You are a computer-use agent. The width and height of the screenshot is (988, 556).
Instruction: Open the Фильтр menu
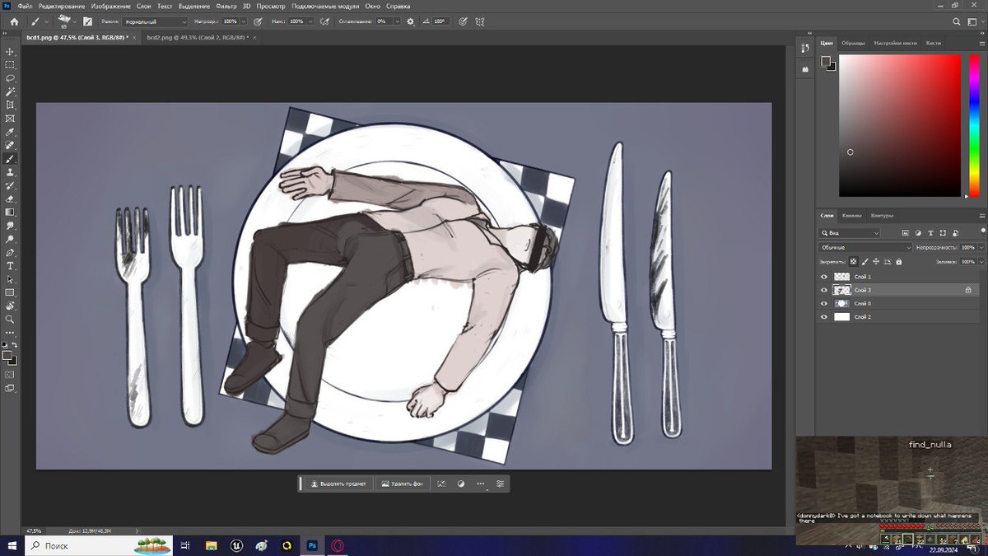[226, 6]
